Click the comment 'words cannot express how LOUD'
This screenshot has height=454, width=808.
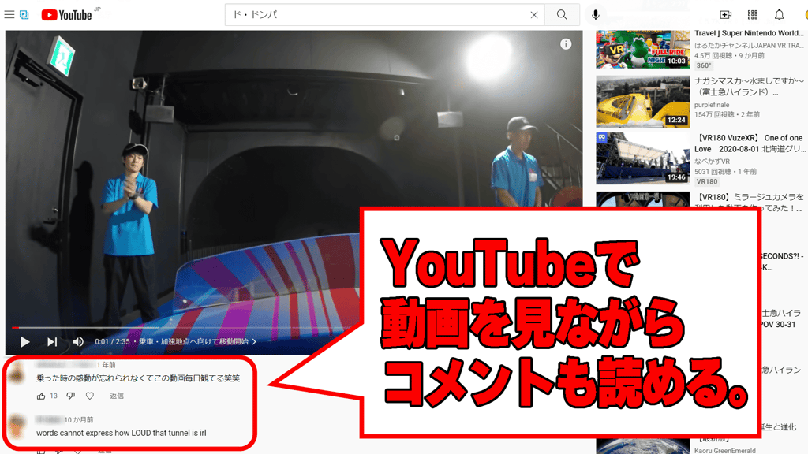point(121,433)
